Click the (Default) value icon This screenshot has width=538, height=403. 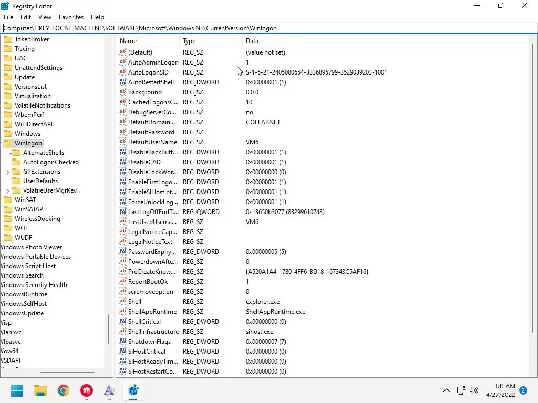123,52
